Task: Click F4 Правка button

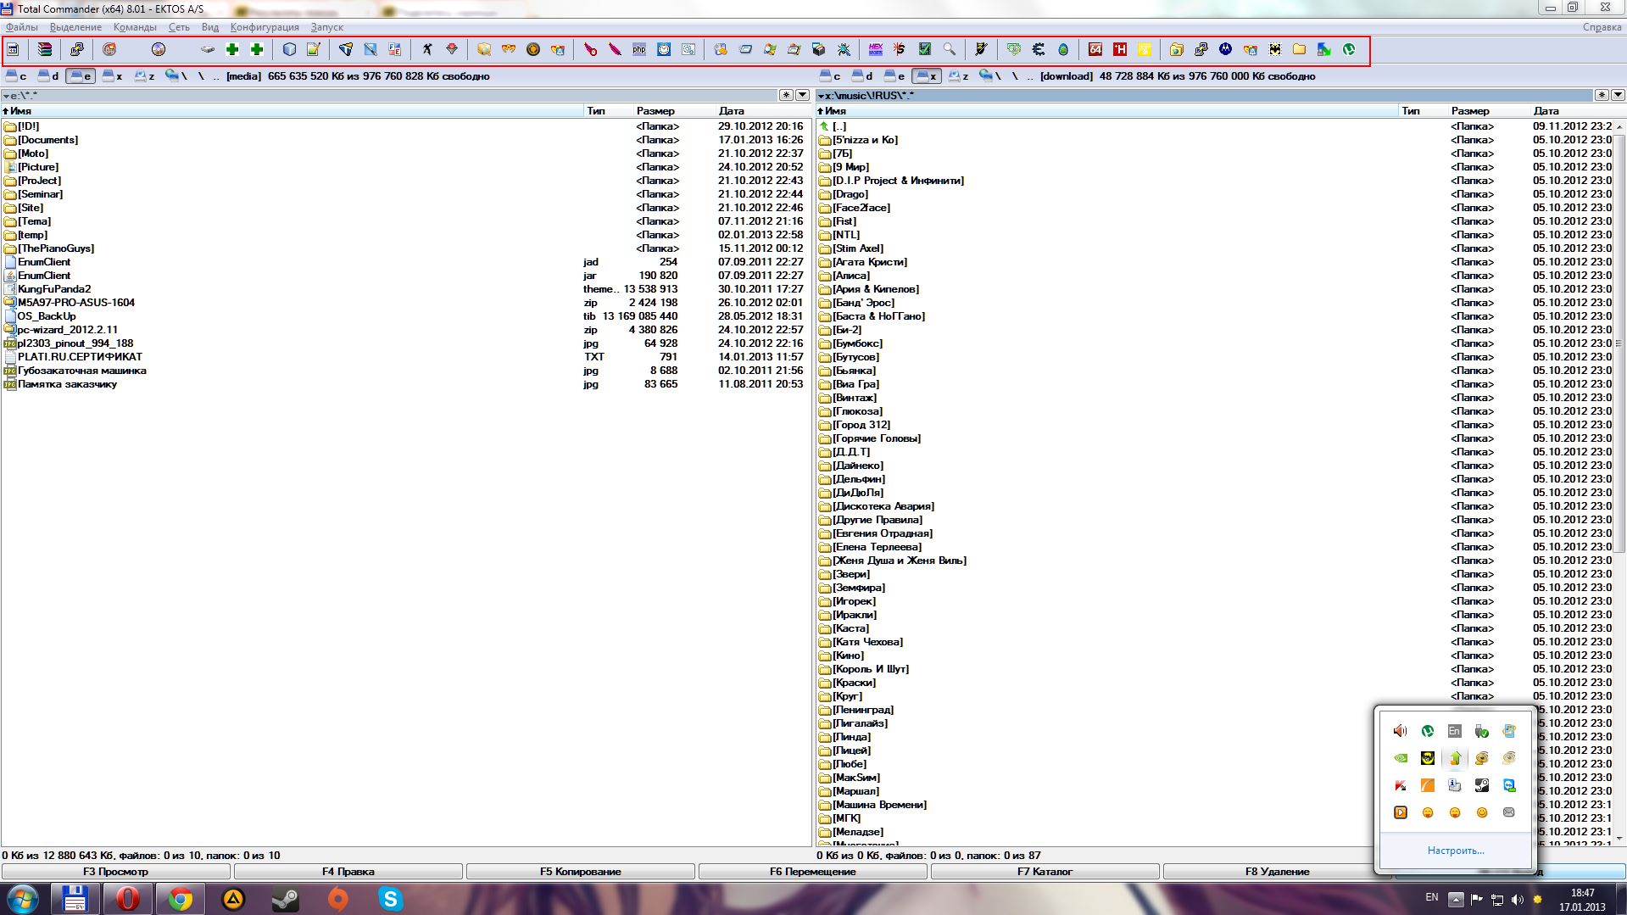Action: tap(348, 872)
